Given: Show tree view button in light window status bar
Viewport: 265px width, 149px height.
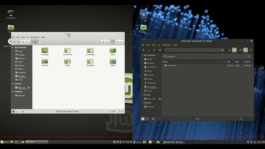Looking at the screenshot, I should click(x=17, y=111).
